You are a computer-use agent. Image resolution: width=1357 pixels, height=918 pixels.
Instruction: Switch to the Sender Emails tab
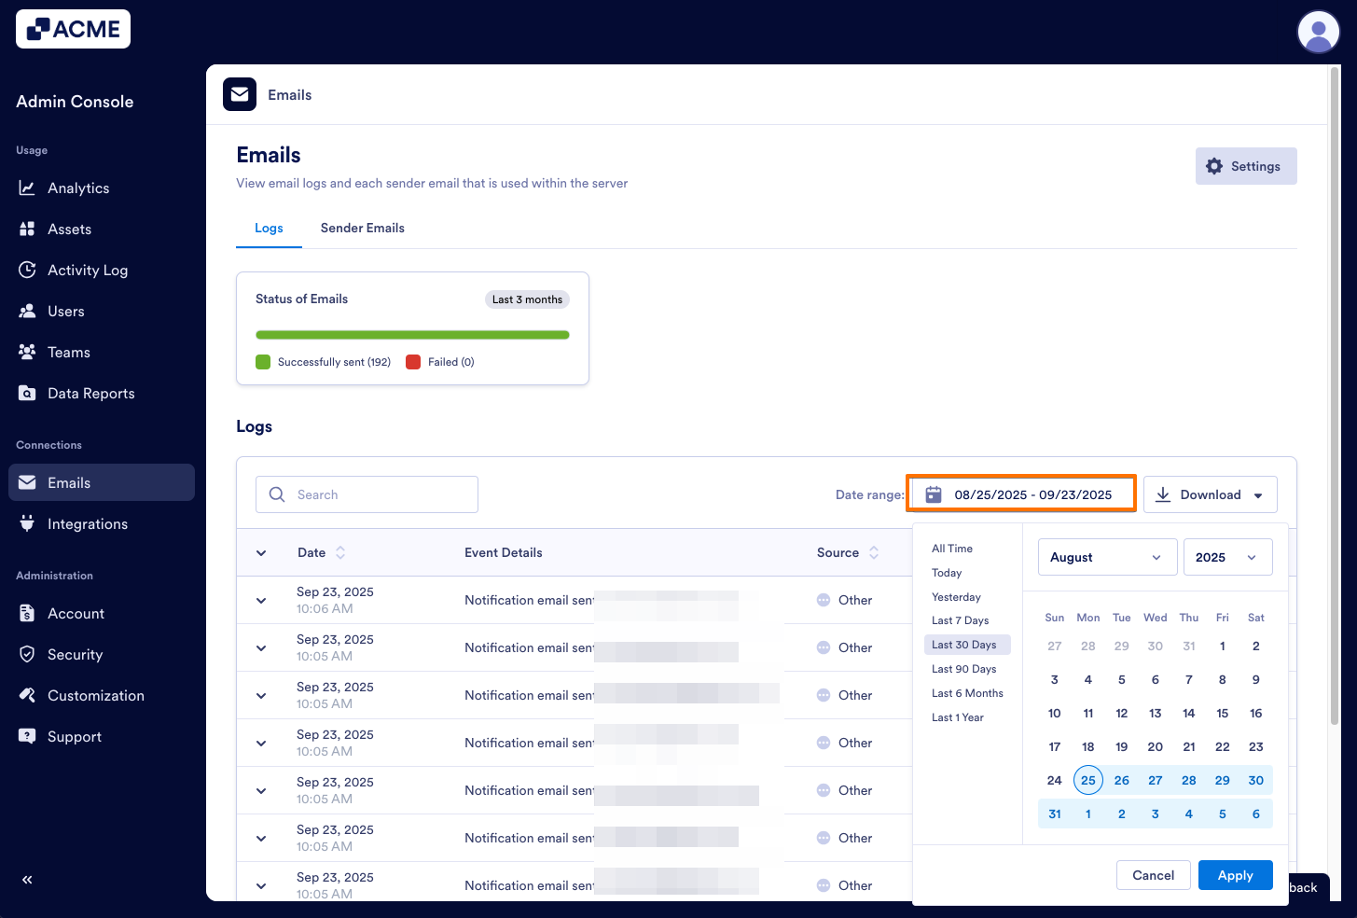(x=362, y=228)
